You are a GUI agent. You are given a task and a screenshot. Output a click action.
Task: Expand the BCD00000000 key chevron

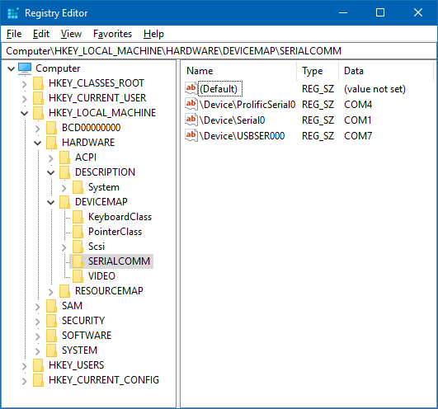(x=38, y=128)
